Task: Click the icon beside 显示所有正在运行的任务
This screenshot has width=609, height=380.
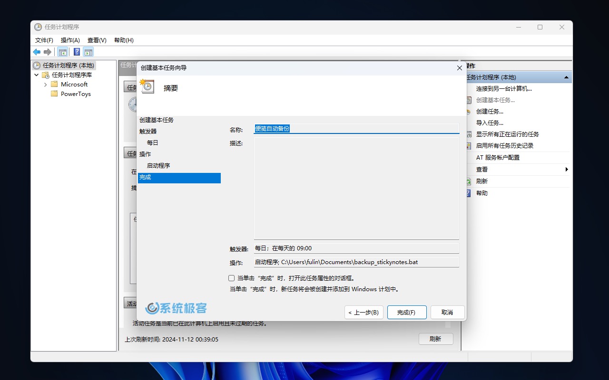Action: click(468, 134)
